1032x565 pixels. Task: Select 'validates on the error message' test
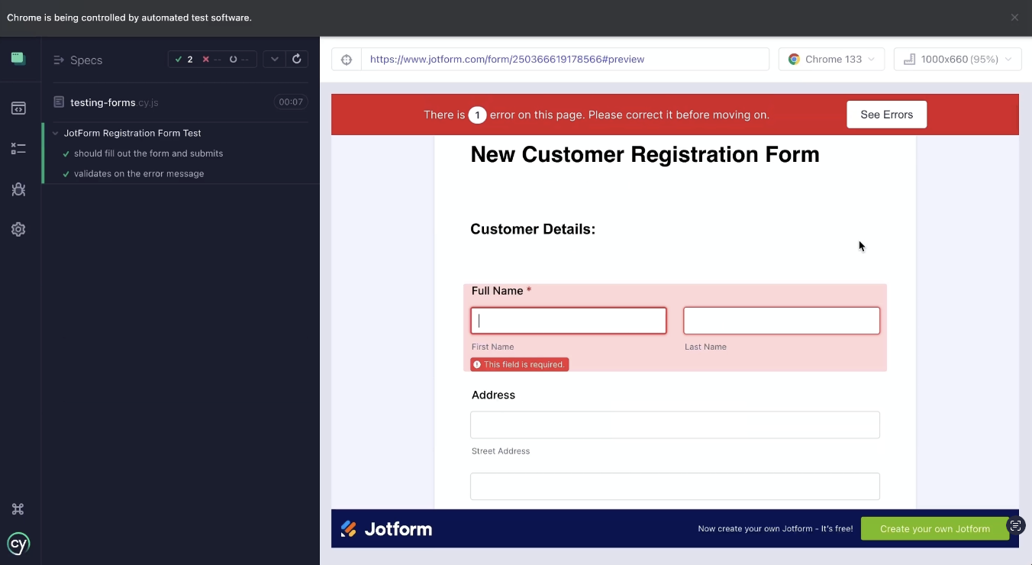[139, 174]
